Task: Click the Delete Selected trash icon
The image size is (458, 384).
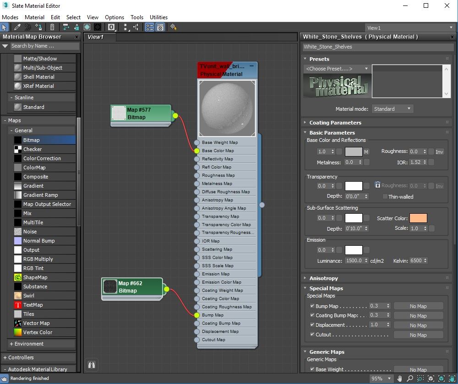Action: 53,27
